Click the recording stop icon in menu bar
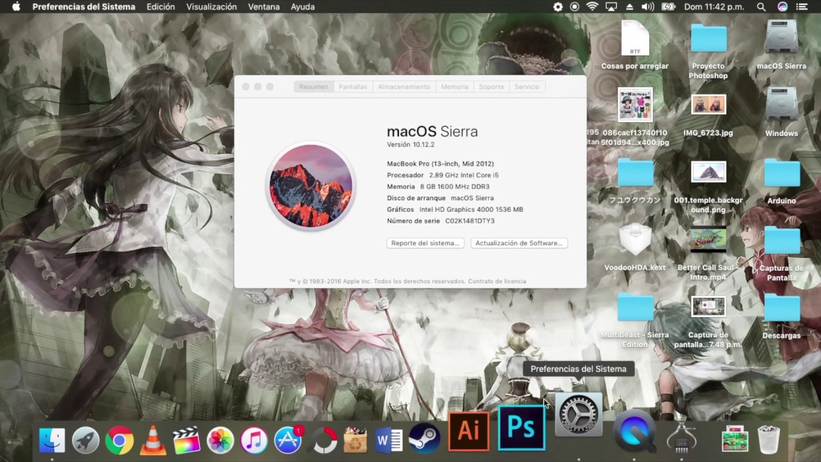Image resolution: width=821 pixels, height=462 pixels. pyautogui.click(x=575, y=6)
